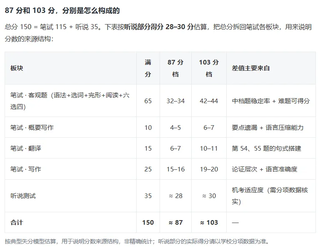Click the full-score cell '35'
Viewport: 318px width, 248px height.
click(x=148, y=196)
